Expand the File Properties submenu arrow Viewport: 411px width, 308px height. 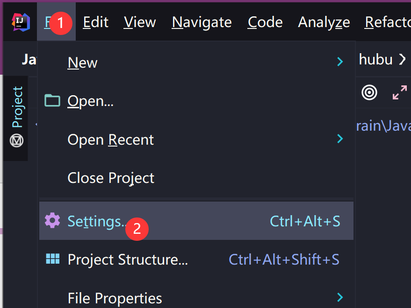pos(340,297)
